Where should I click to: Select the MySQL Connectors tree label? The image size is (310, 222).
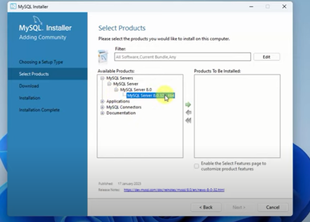coord(124,107)
